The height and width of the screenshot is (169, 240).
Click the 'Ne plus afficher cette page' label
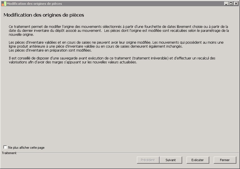click(26, 148)
